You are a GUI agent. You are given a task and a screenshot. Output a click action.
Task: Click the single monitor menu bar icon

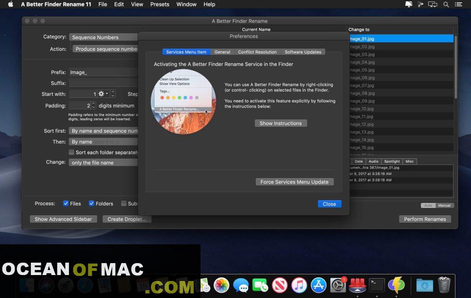[x=408, y=4]
